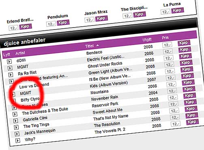Image resolution: width=204 pixels, height=150 pixels.
Task: Click Kjøp in the Electric Feel row
Action: 185,49
